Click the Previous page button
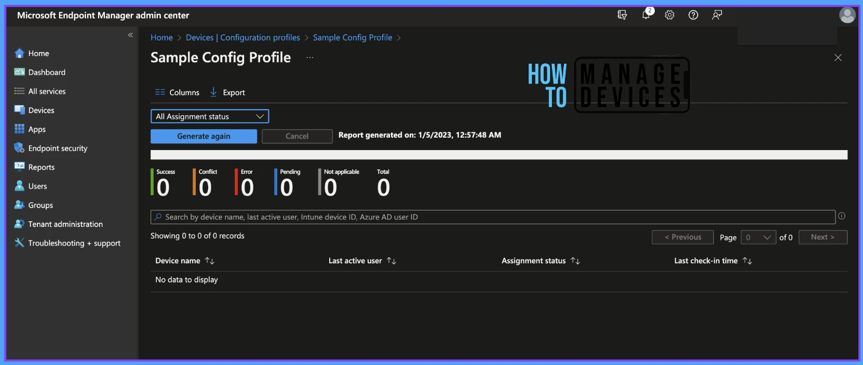This screenshot has height=365, width=863. (683, 237)
